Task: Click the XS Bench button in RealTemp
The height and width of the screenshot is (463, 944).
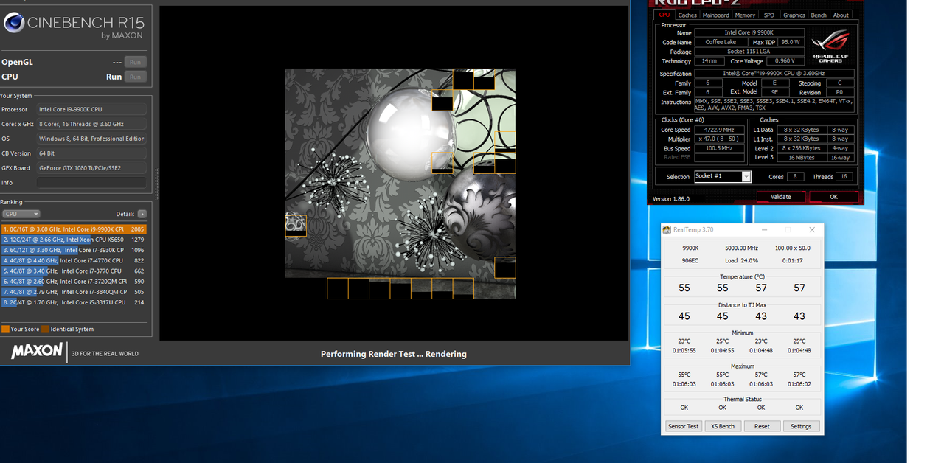Action: [723, 426]
